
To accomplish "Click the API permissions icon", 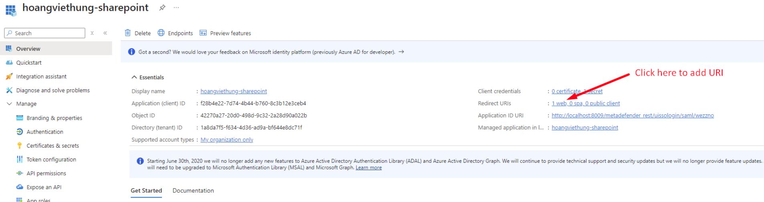I will coord(20,173).
